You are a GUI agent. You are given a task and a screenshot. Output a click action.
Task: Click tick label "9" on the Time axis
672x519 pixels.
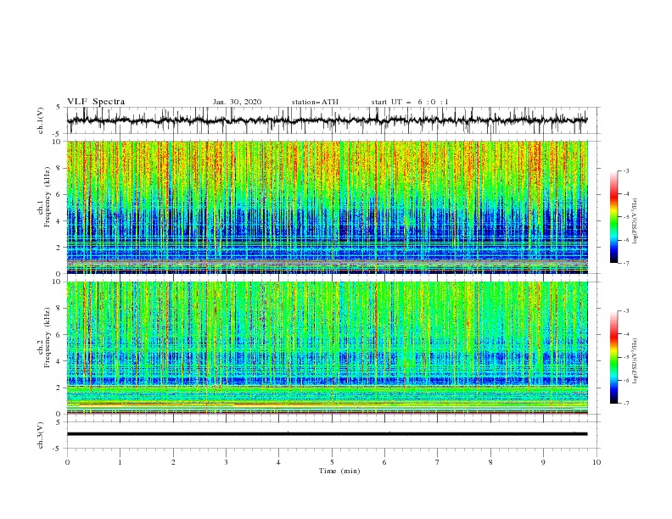click(x=543, y=462)
